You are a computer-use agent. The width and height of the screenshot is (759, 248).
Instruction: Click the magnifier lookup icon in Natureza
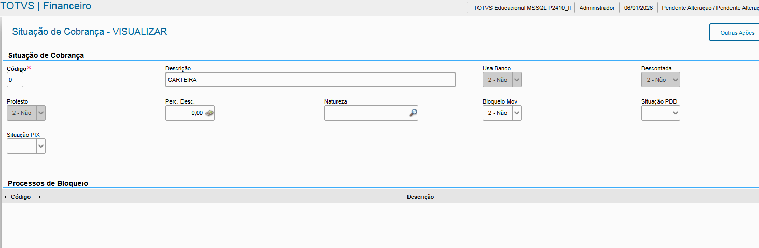click(x=413, y=113)
